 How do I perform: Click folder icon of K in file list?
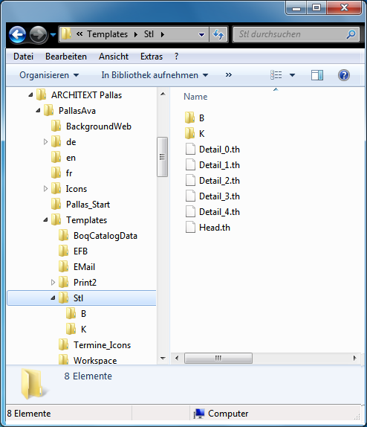(189, 133)
